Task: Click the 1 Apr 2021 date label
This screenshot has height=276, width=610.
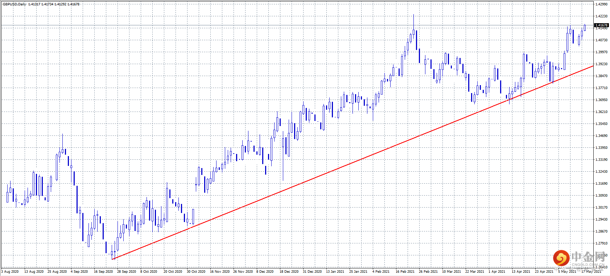Action: [x=497, y=272]
